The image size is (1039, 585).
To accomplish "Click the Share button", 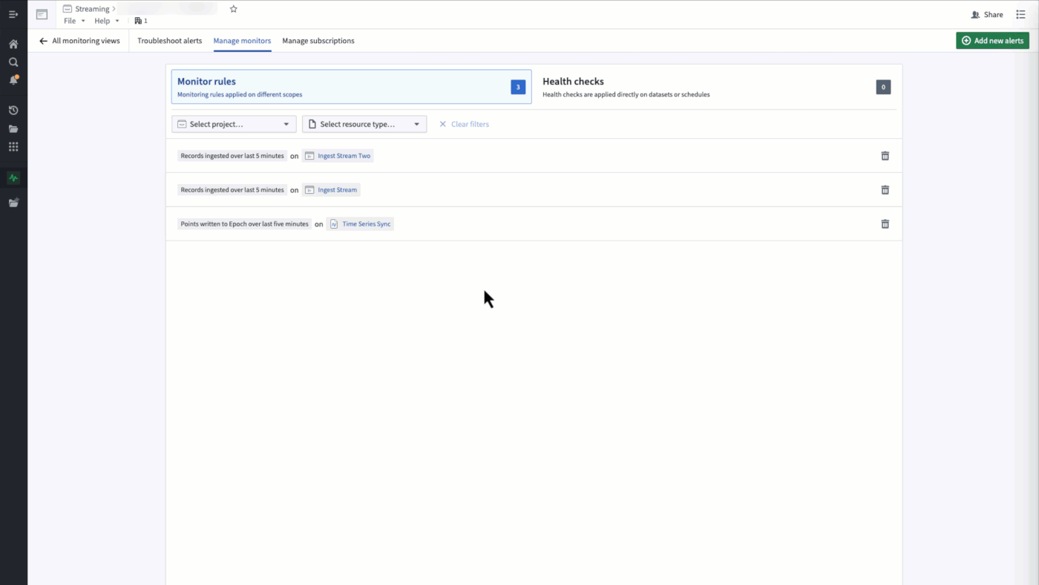I will pos(987,15).
